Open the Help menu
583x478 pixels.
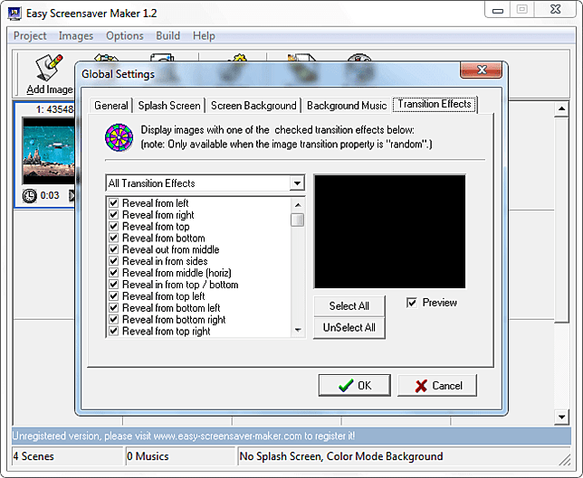(x=204, y=36)
